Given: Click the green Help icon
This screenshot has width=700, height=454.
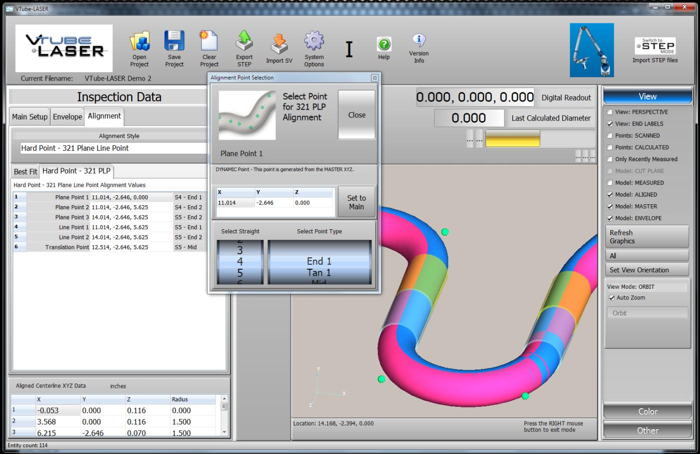Looking at the screenshot, I should 384,45.
